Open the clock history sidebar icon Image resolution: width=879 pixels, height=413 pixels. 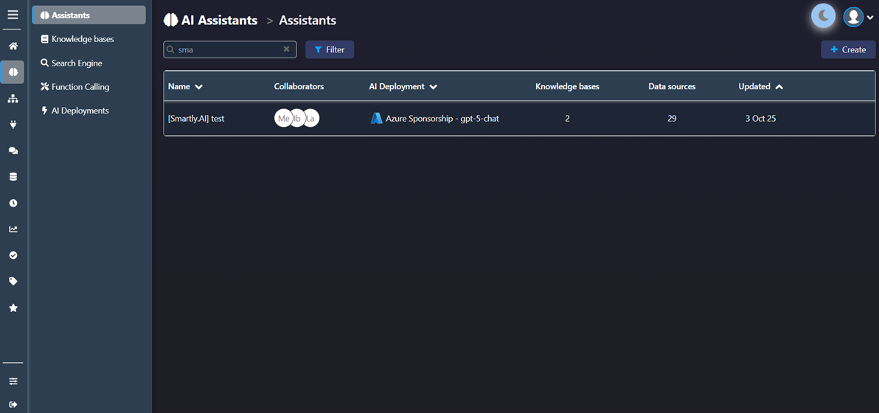tap(13, 203)
